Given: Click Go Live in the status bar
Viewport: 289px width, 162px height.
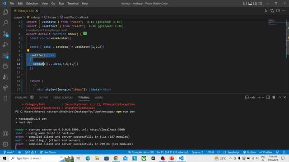Looking at the screenshot, I should [250, 152].
